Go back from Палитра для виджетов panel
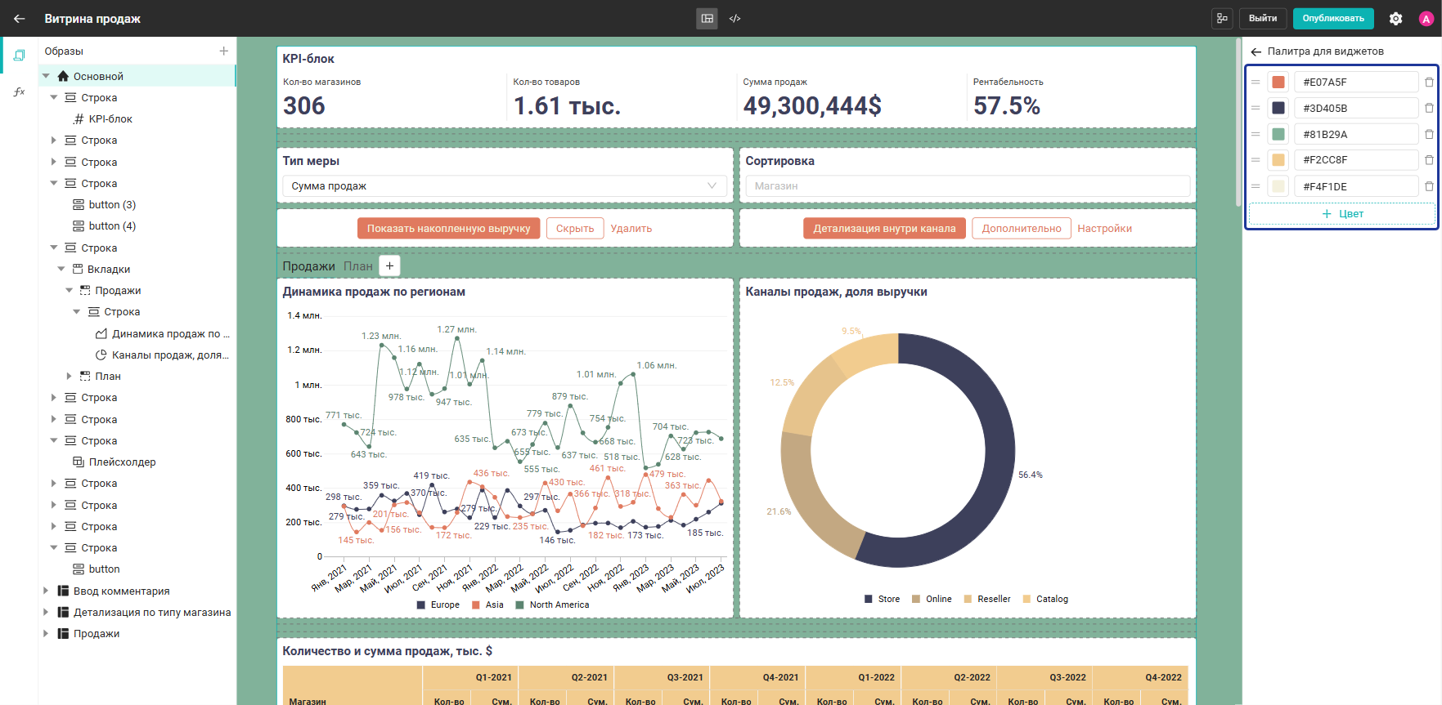1442x705 pixels. coord(1256,51)
